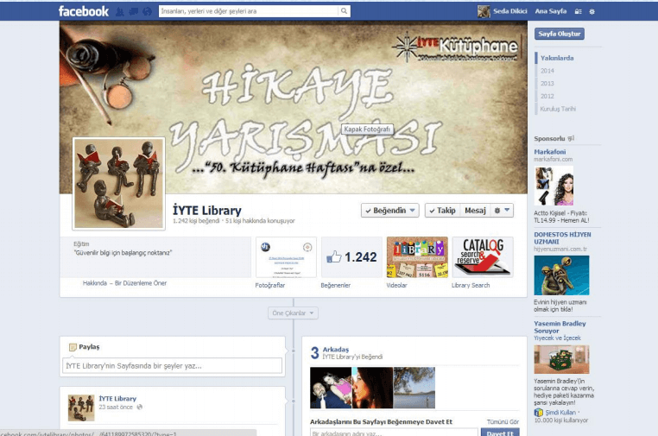The image size is (658, 436).
Task: Open the Videolar library thumbnail
Action: (x=417, y=256)
